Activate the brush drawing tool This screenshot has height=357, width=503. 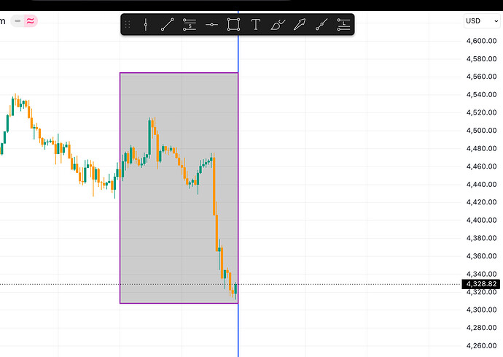click(x=278, y=24)
